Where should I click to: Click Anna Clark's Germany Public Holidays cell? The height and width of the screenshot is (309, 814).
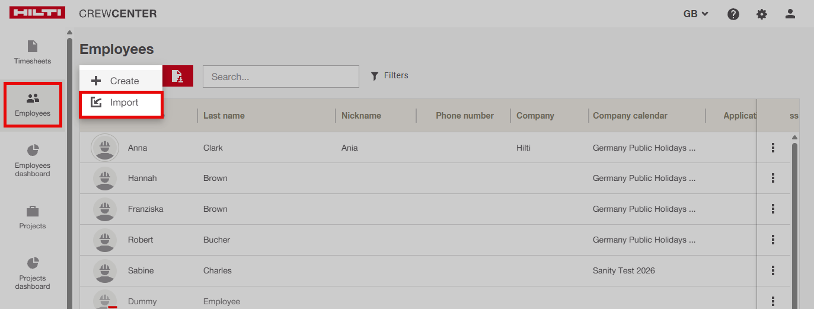[644, 148]
